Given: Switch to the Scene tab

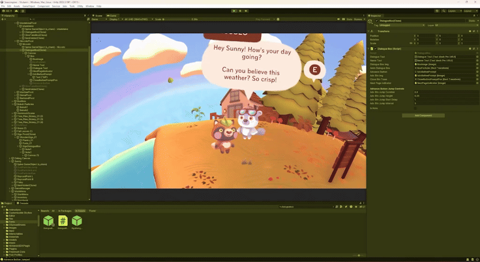Looking at the screenshot, I should click(98, 15).
